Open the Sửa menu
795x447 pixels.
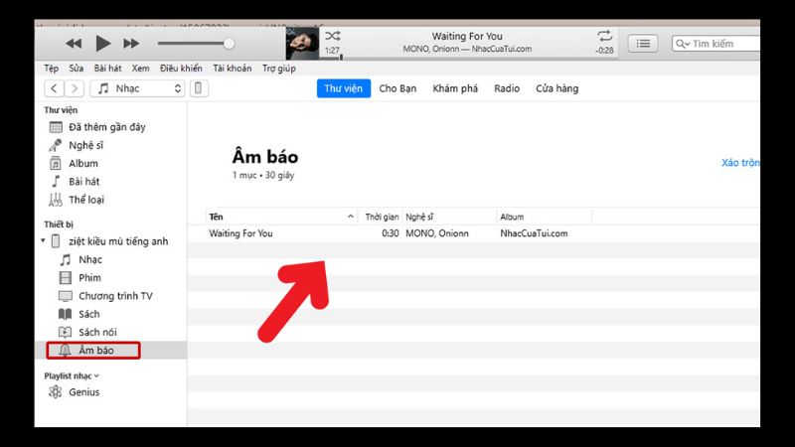coord(77,69)
